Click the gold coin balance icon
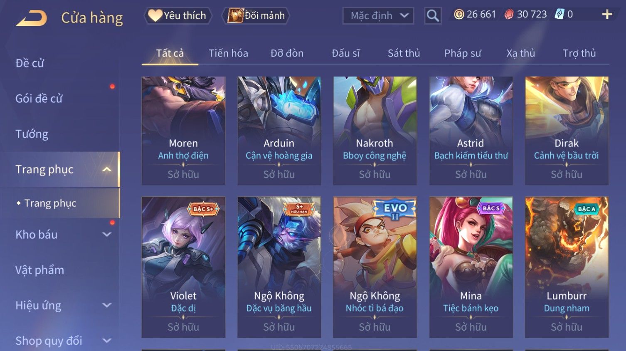 (x=459, y=15)
